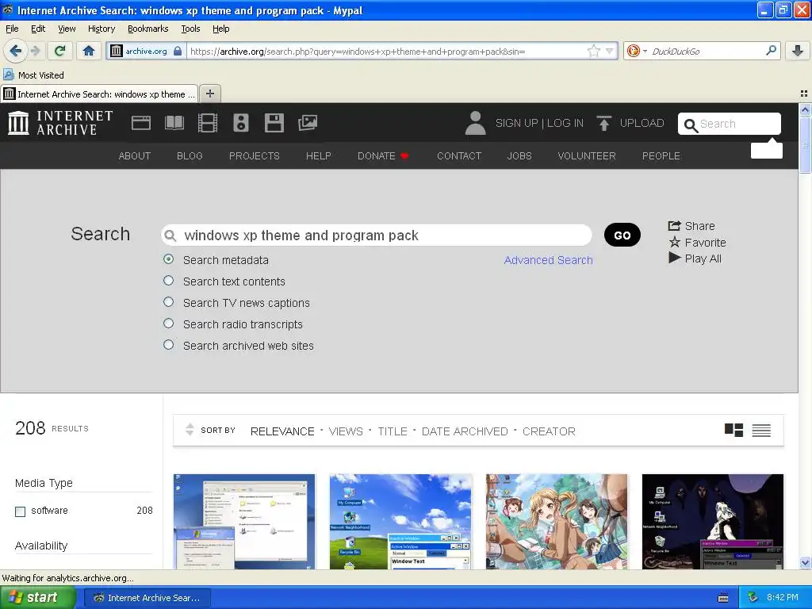Screen dimensions: 812x609
Task: Open the Downloads arrow in toolbar
Action: click(x=798, y=51)
